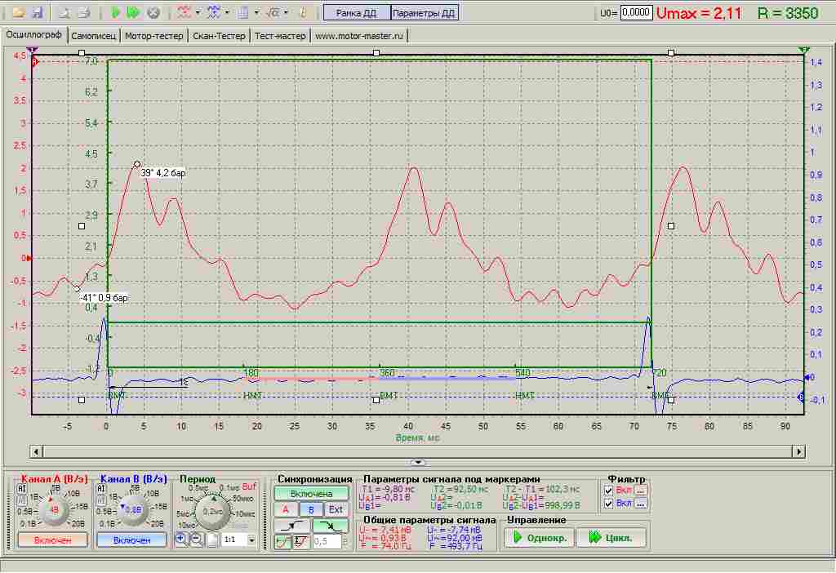Image resolution: width=836 pixels, height=573 pixels.
Task: Zoom out with the magnifier minus icon
Action: [197, 540]
